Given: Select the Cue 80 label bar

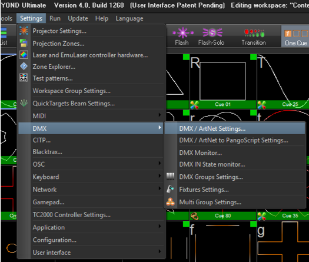Looking at the screenshot, I should [223, 216].
